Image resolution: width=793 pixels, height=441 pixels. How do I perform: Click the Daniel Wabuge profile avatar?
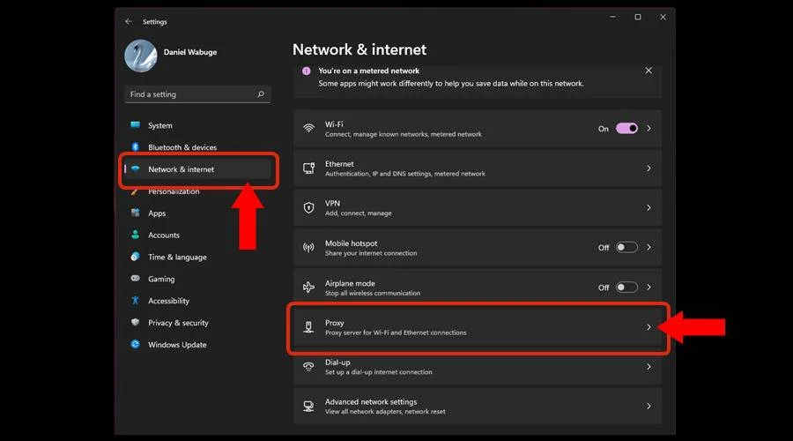(141, 56)
